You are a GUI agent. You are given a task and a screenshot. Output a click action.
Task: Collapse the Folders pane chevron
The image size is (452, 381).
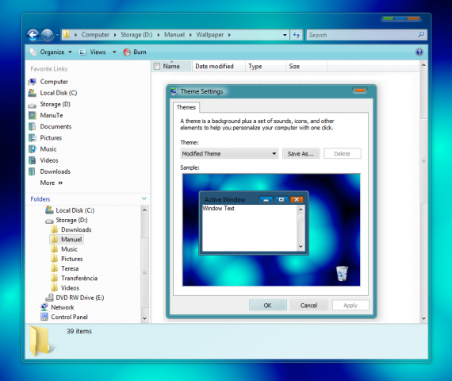click(144, 198)
